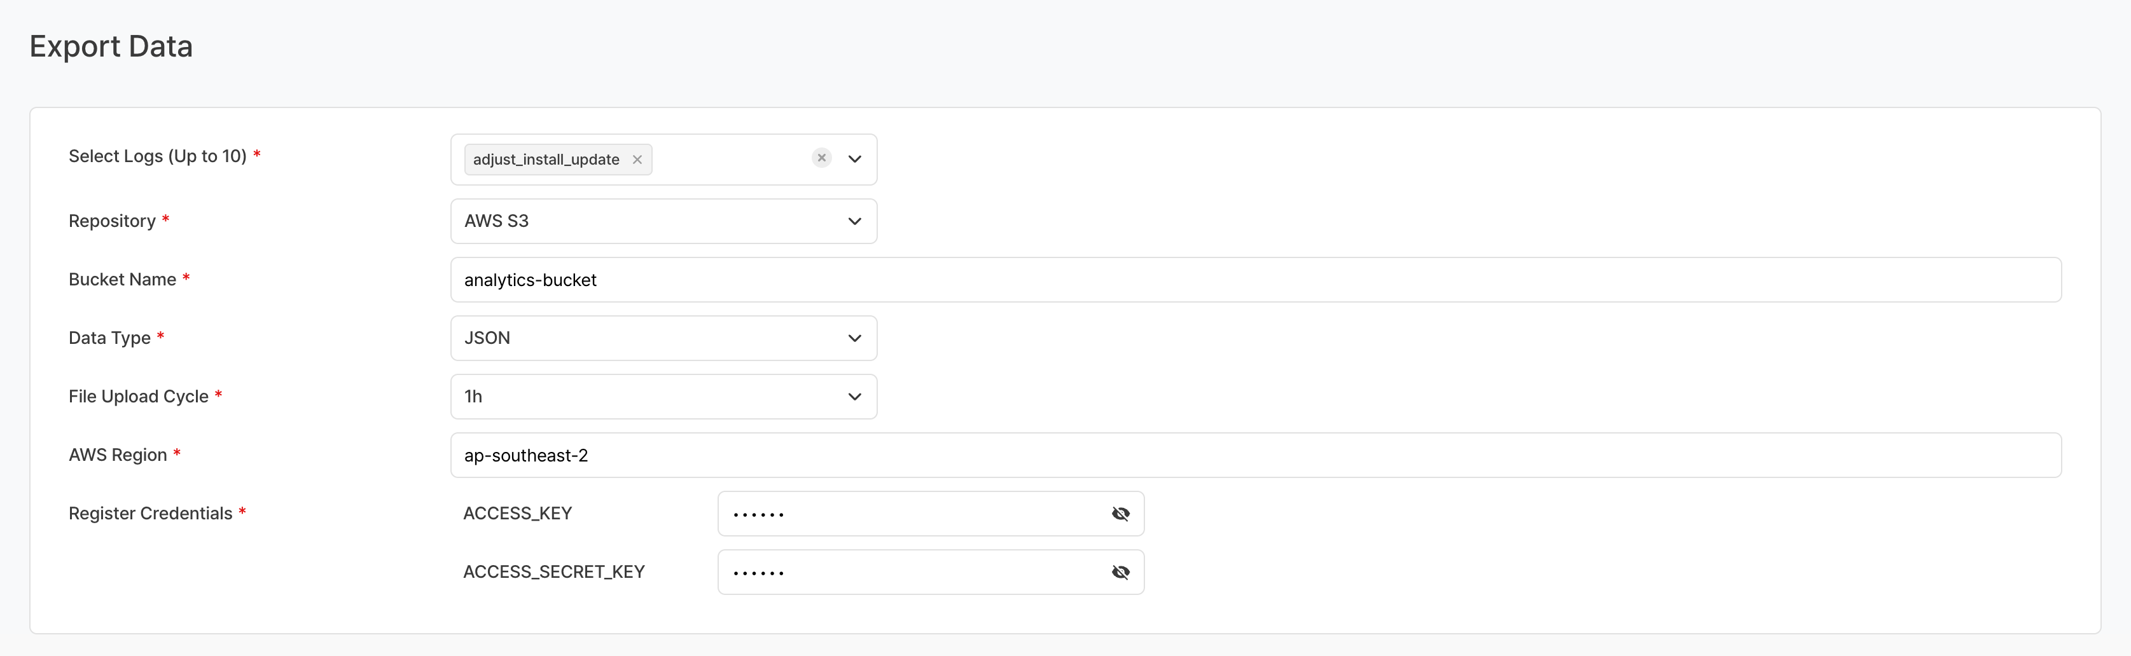Click the ACCESS_SECRET_KEY label text

[553, 573]
